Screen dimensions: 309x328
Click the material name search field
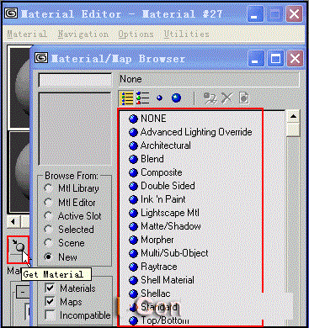click(x=75, y=80)
